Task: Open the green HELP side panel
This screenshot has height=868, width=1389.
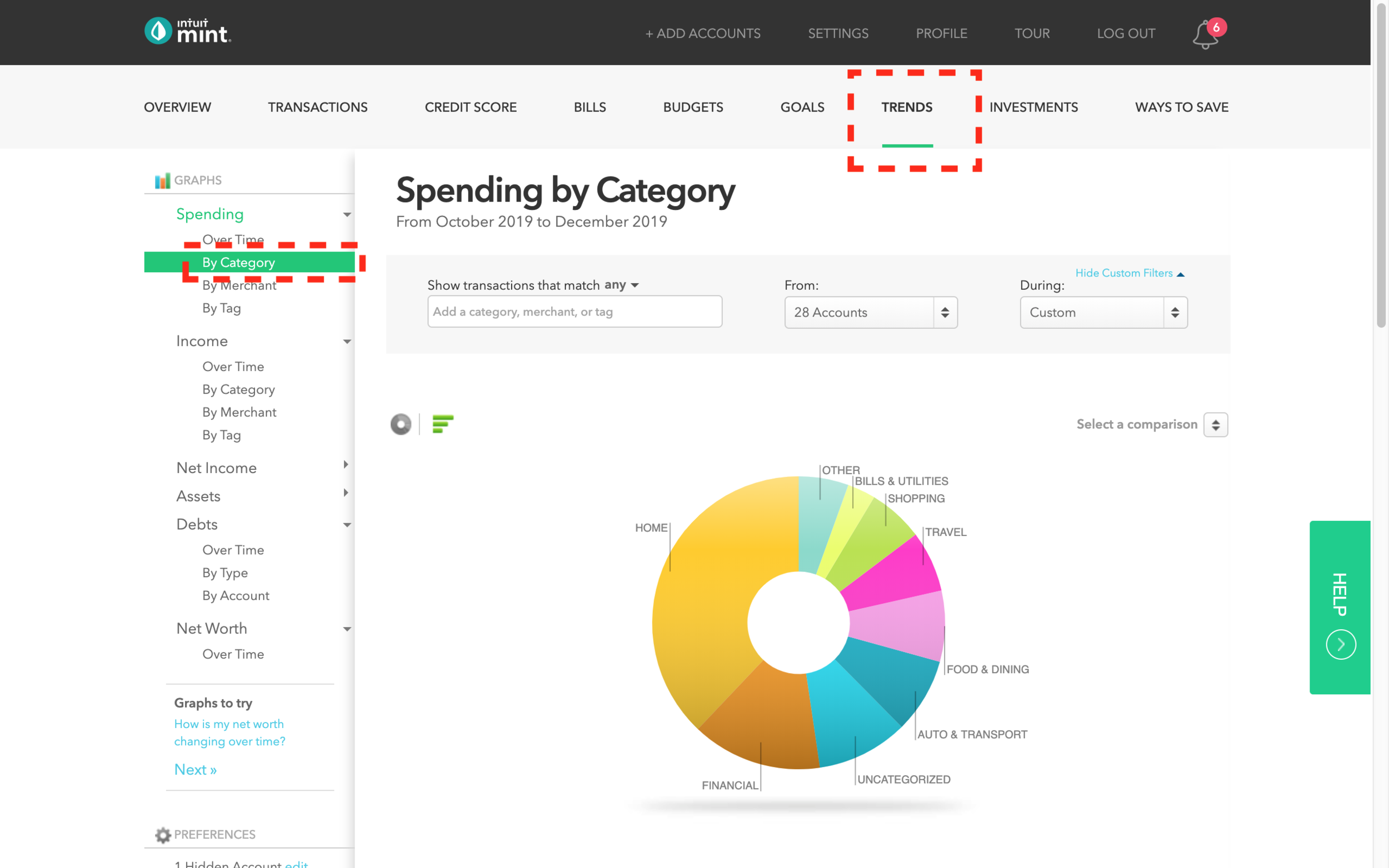Action: tap(1340, 608)
